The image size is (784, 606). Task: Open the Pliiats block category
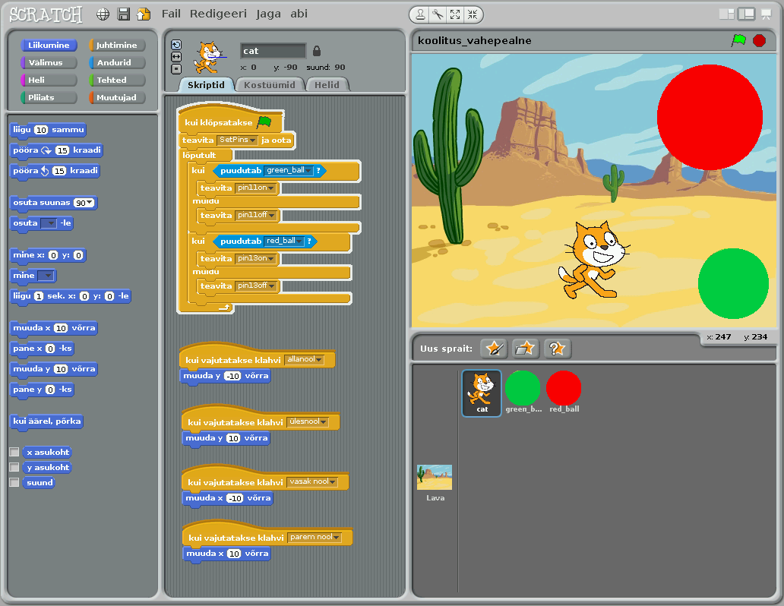click(49, 97)
